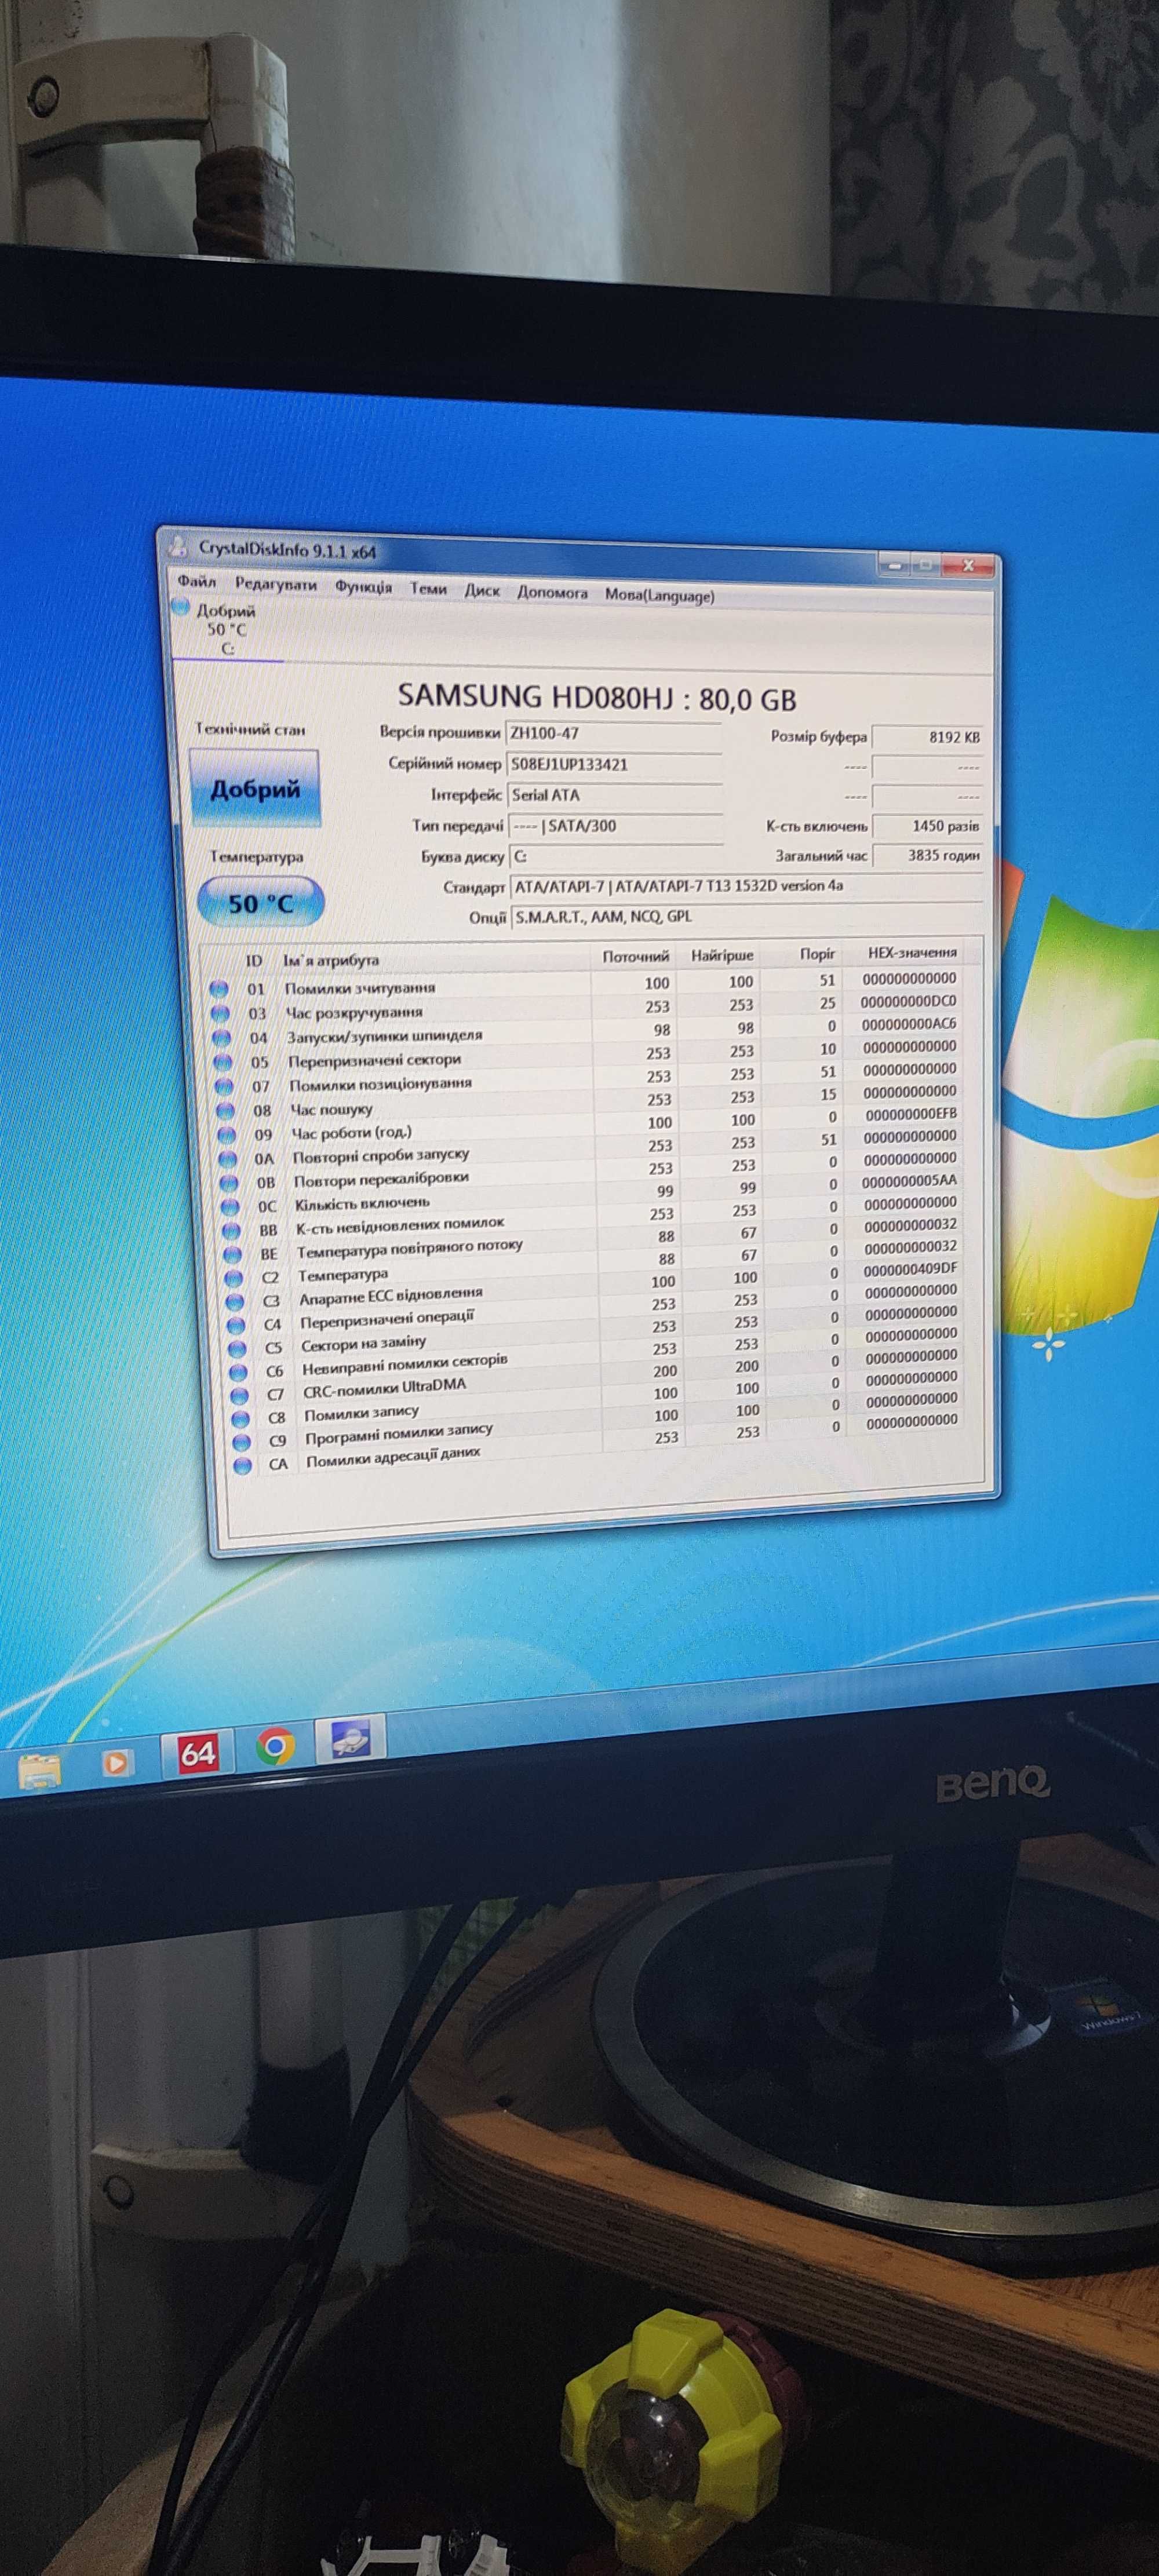Image resolution: width=1159 pixels, height=2576 pixels.
Task: Click the transfer mode field SATA/300
Action: (615, 826)
